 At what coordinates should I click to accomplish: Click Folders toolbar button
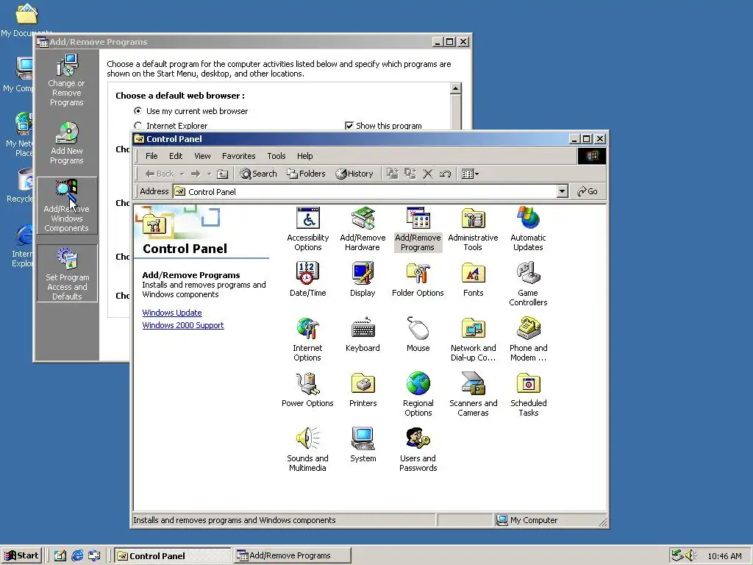point(306,174)
